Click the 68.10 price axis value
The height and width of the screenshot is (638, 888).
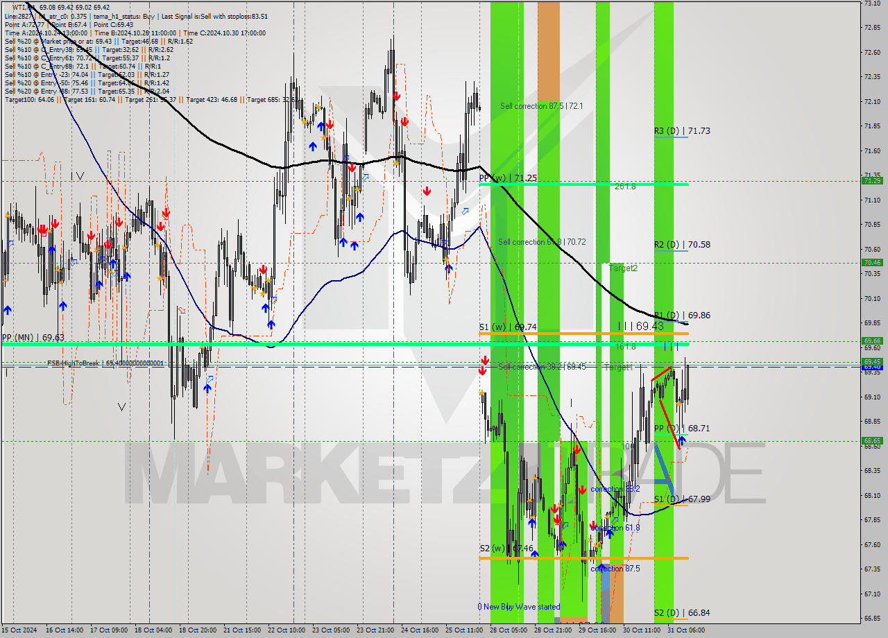click(x=872, y=495)
